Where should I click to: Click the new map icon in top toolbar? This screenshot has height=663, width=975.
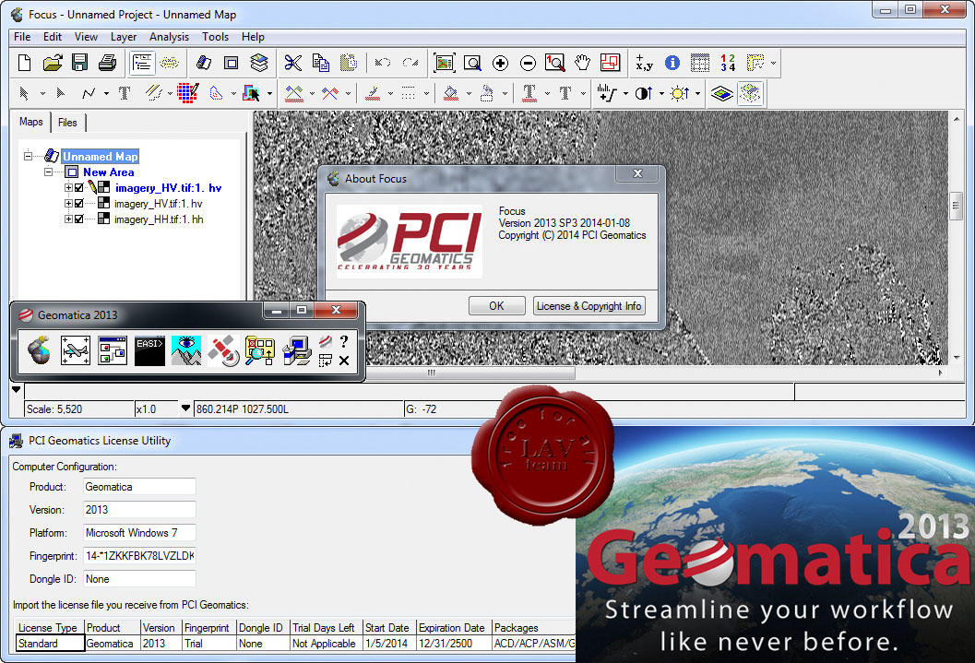coord(203,63)
